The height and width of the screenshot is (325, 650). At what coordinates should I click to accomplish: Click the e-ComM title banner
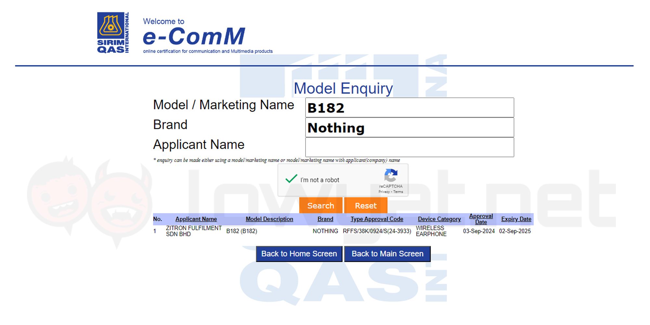coord(194,36)
